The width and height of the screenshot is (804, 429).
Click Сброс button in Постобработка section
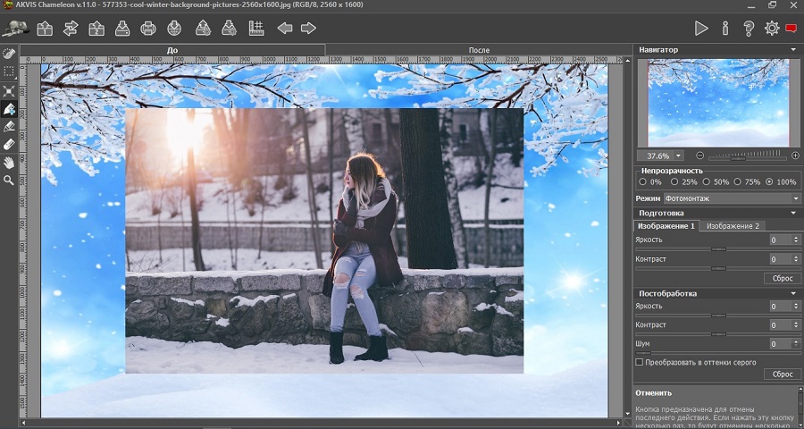pyautogui.click(x=782, y=374)
